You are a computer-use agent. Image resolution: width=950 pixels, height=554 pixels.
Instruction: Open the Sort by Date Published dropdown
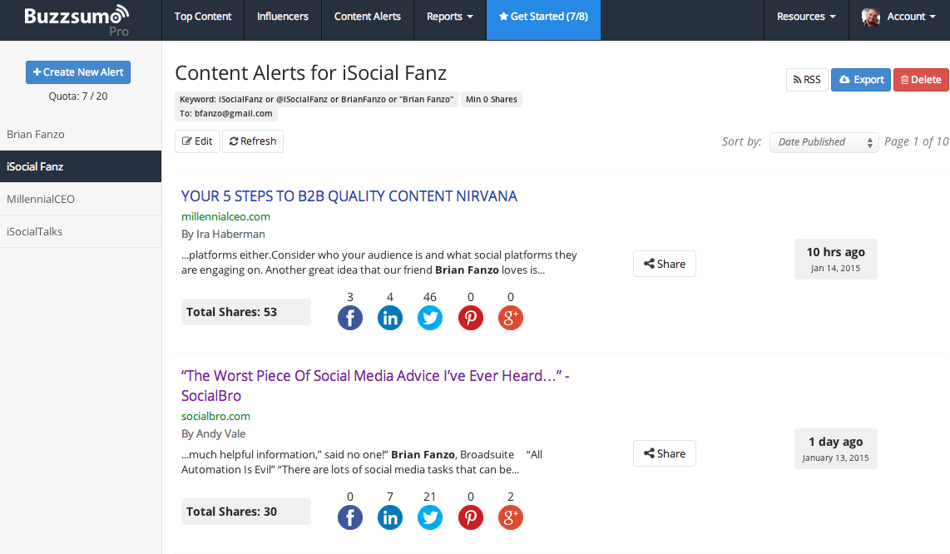point(824,142)
